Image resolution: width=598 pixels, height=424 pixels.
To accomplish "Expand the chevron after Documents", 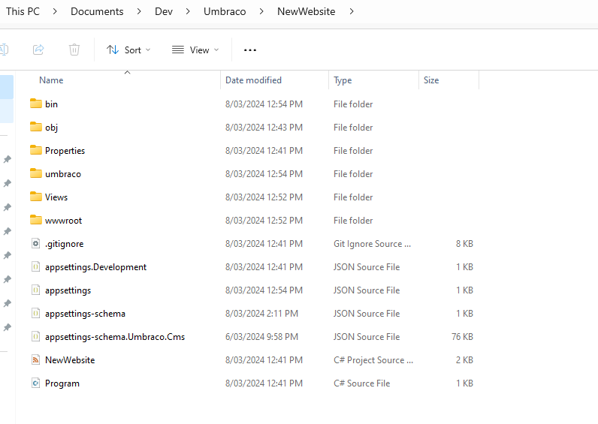I will point(139,11).
